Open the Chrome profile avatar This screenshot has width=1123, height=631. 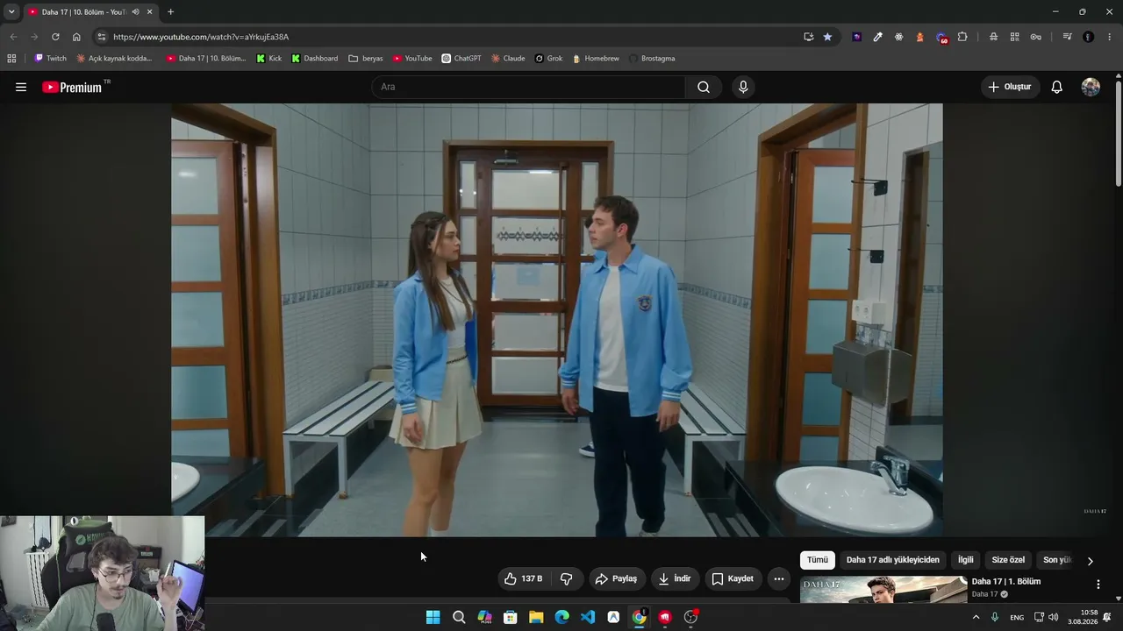click(1089, 37)
